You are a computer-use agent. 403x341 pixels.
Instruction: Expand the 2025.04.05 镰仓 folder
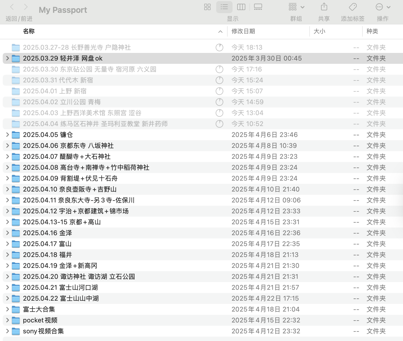click(x=7, y=135)
